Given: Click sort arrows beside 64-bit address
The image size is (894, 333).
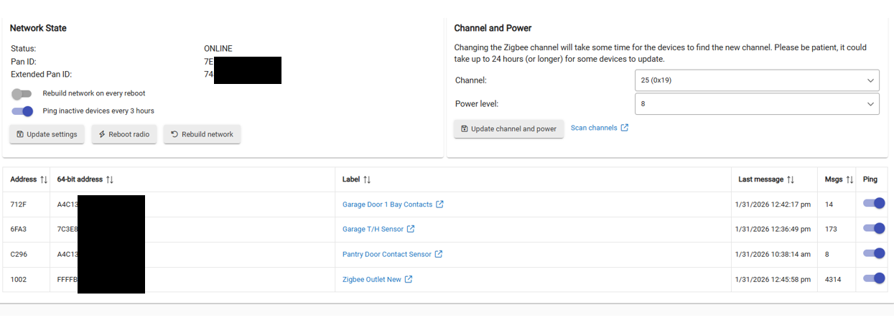Looking at the screenshot, I should (110, 179).
